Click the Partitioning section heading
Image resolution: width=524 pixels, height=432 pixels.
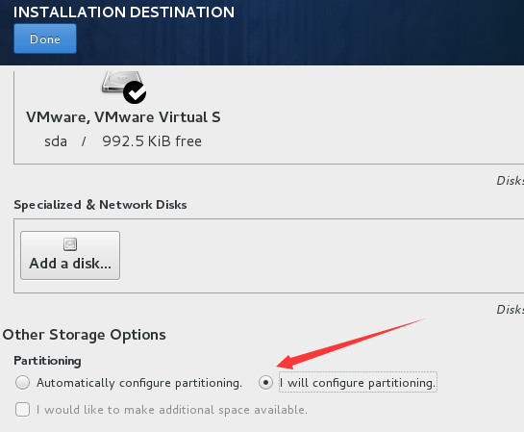pyautogui.click(x=47, y=361)
